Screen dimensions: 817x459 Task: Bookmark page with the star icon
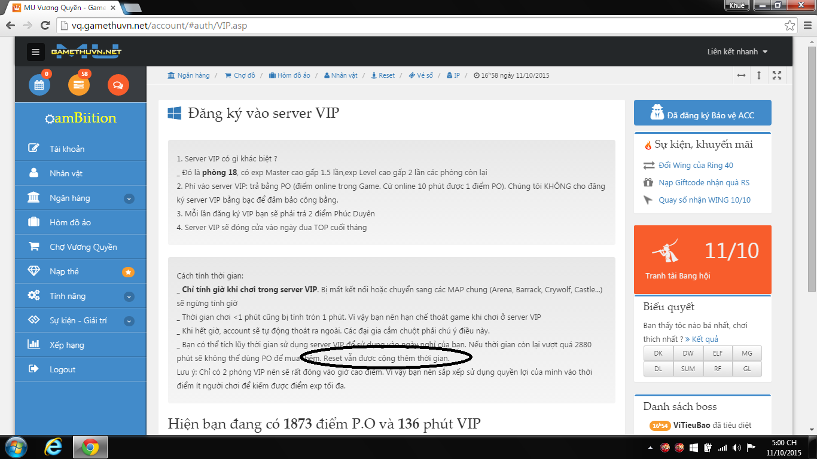pos(790,26)
